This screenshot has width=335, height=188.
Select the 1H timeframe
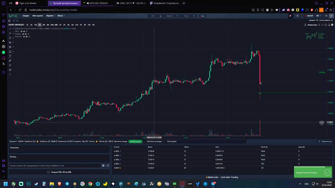(60, 25)
